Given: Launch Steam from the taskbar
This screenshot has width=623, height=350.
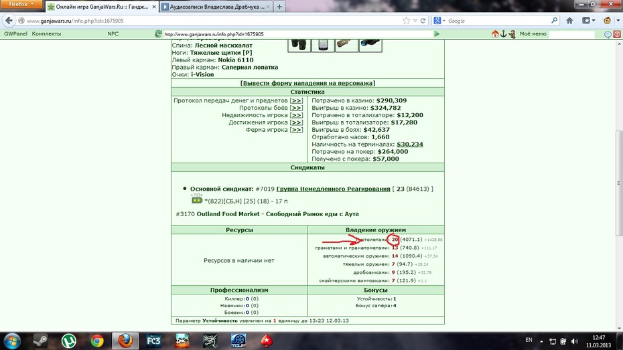Looking at the screenshot, I should [x=40, y=341].
